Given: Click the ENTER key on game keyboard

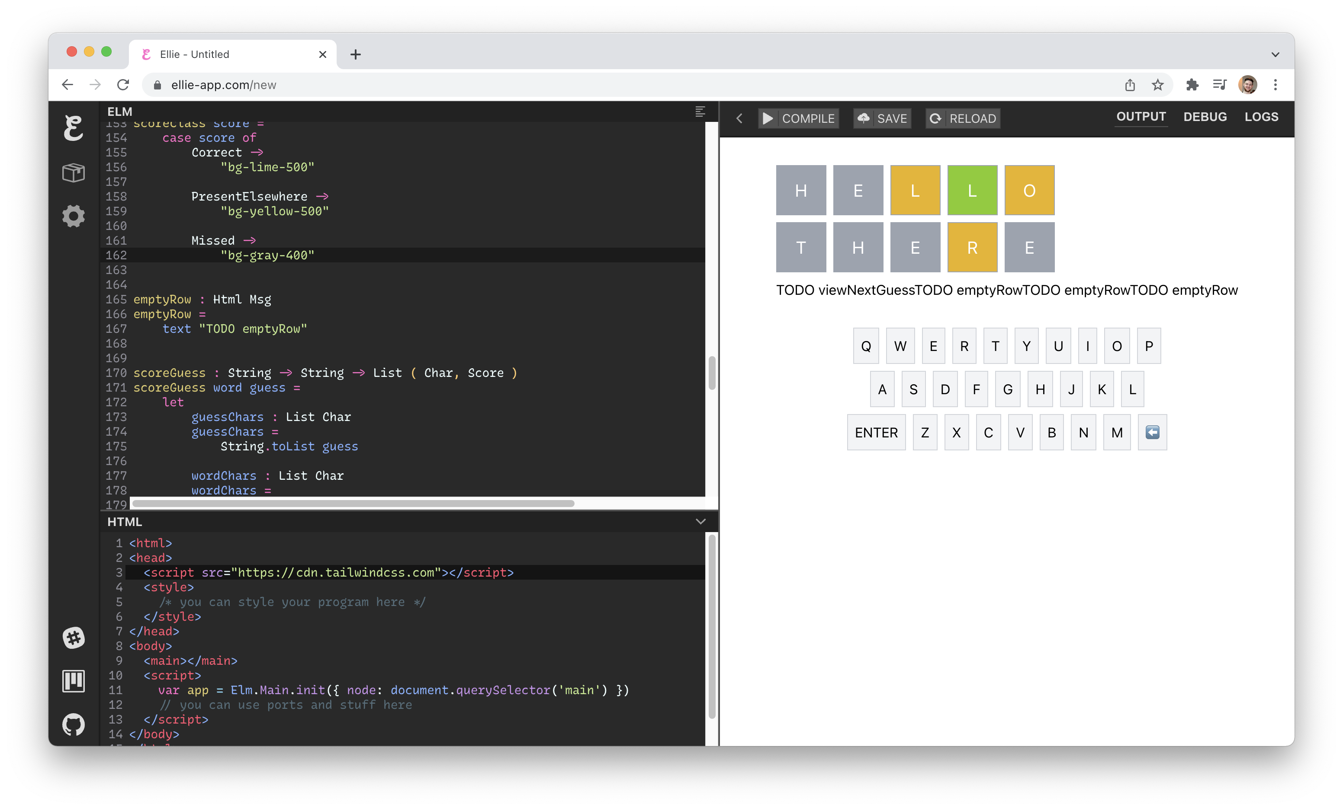Looking at the screenshot, I should [876, 432].
